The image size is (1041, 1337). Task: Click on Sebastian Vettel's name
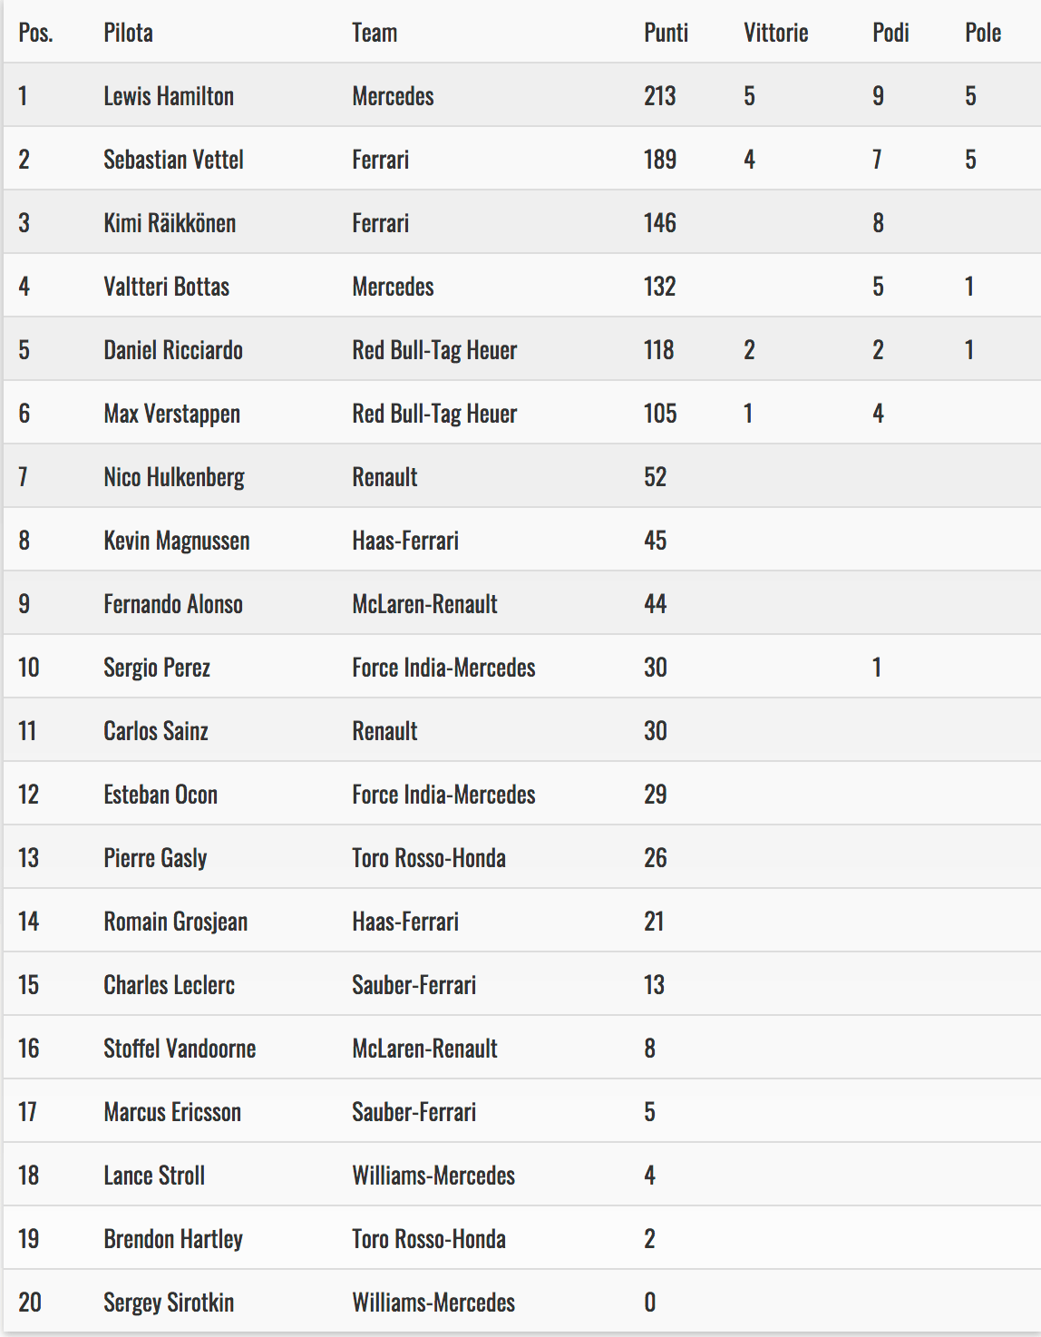pos(173,160)
